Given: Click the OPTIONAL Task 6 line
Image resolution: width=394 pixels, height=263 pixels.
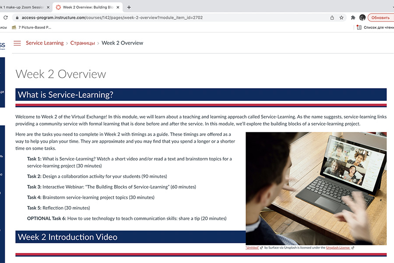Looking at the screenshot, I should click(x=127, y=218).
